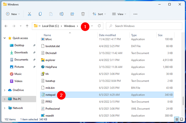Open the See more ellipsis menu
186x123 pixels.
tap(135, 14)
